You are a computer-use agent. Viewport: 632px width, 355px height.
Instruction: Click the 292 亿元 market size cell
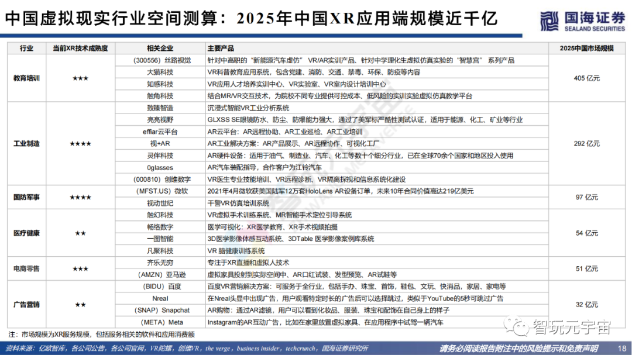586,143
